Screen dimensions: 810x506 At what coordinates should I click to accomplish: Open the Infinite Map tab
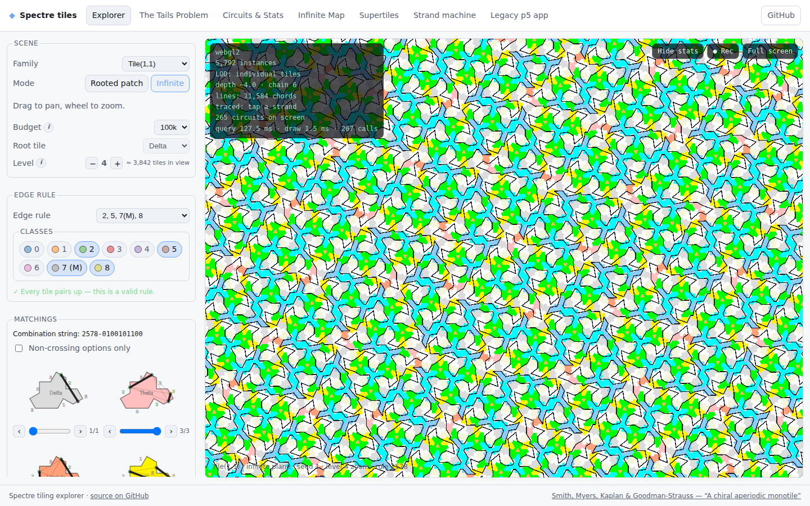(321, 15)
